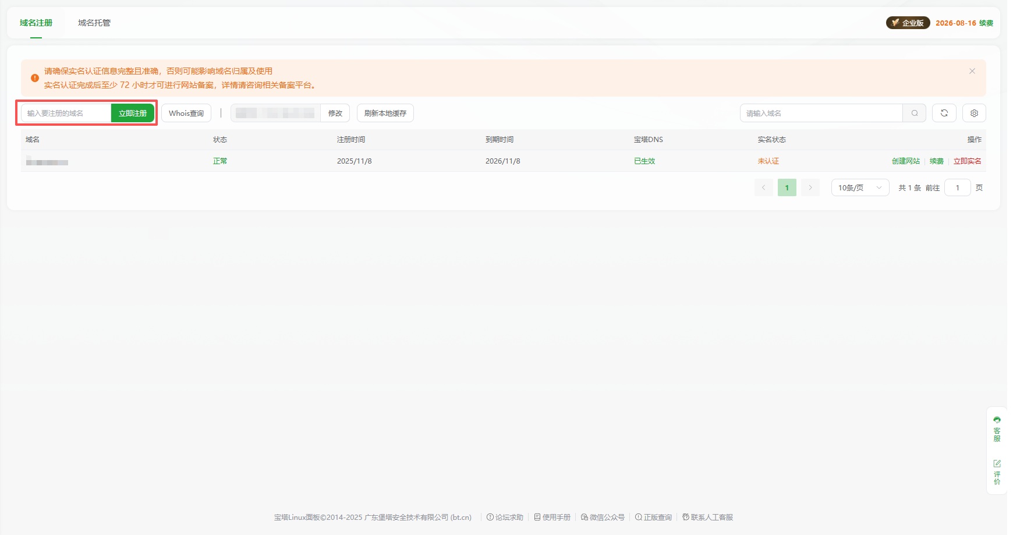Open the 评价 feedback widget
Viewport: 1013px width, 535px height.
coord(997,472)
